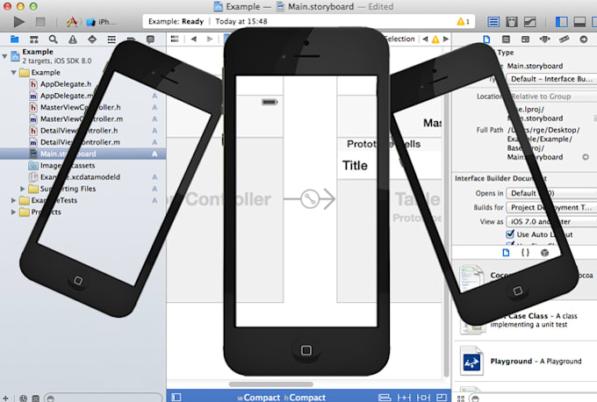Select the Playground file template
This screenshot has height=402, width=597.
(x=525, y=362)
